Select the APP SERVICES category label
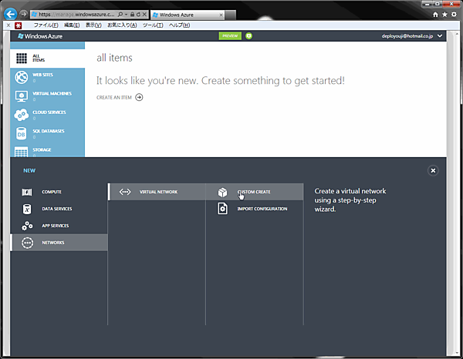Screen dimensions: 463x359 [56, 226]
